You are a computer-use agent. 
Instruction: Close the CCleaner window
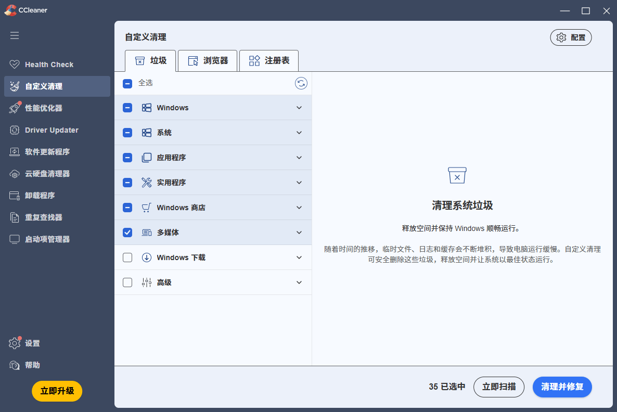[607, 10]
